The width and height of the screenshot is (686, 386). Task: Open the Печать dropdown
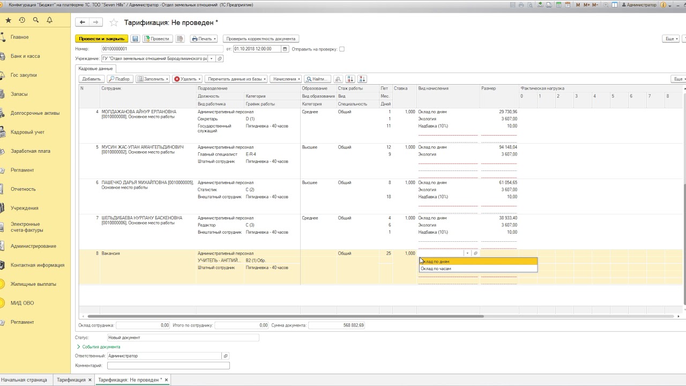coord(204,39)
